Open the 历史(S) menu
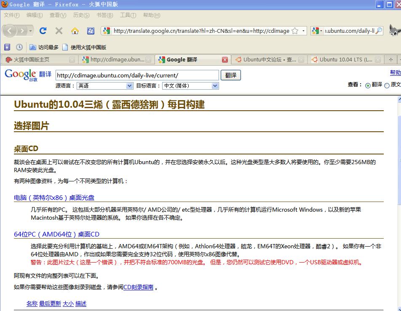This screenshot has width=401, height=311. (81, 15)
